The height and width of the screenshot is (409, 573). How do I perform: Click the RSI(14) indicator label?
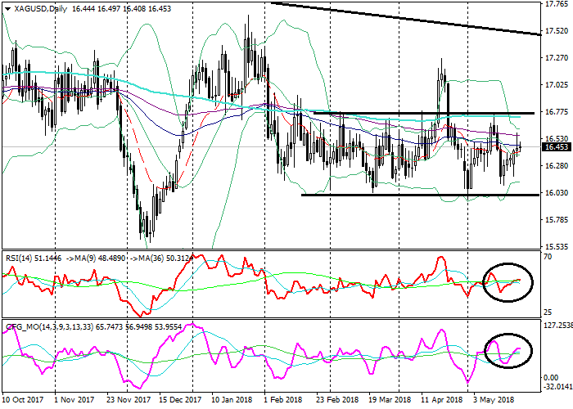coord(20,259)
